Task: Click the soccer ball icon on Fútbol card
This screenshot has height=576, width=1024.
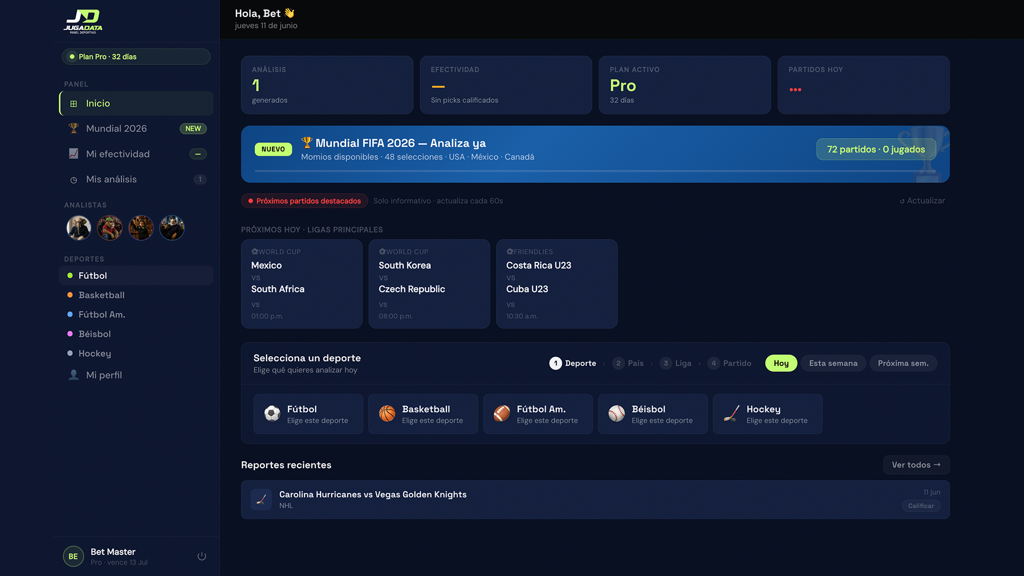Action: (x=272, y=413)
